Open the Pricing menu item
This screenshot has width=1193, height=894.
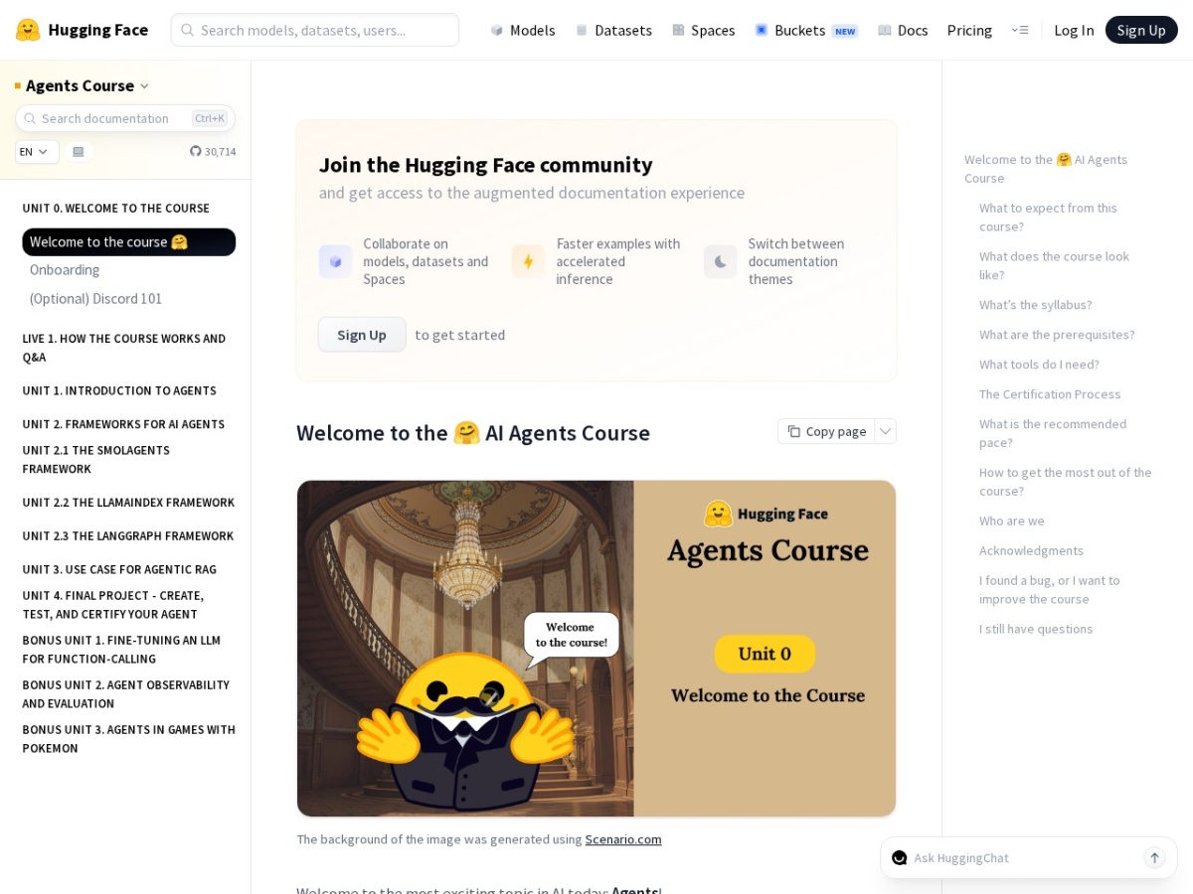click(969, 30)
